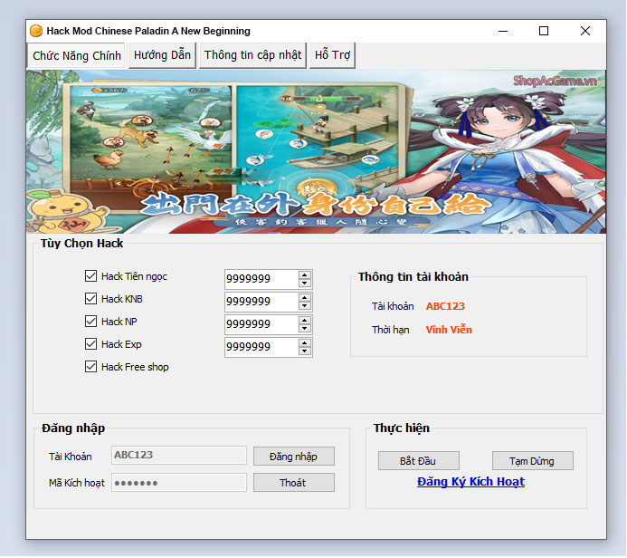Click the Hack Exp amount field
This screenshot has width=627, height=558.
261,347
